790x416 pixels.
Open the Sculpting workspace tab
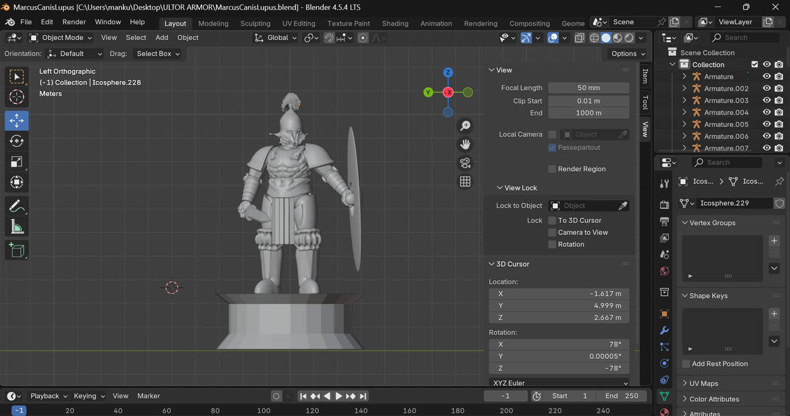click(x=255, y=23)
